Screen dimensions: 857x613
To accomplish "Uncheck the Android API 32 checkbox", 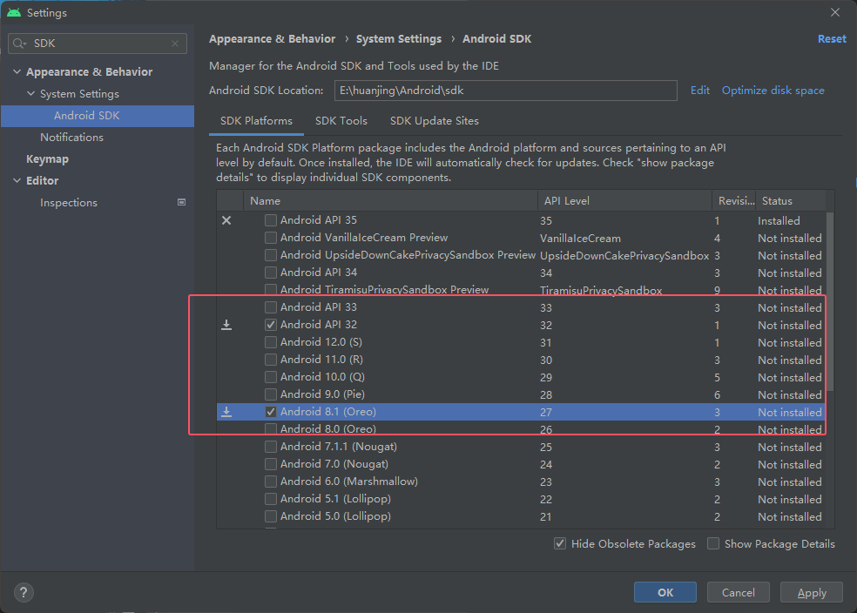I will click(x=271, y=325).
